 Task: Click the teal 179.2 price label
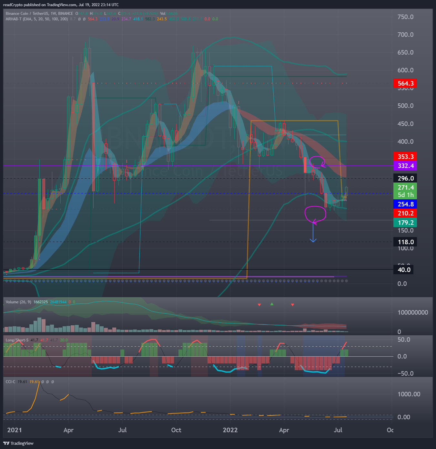click(405, 223)
